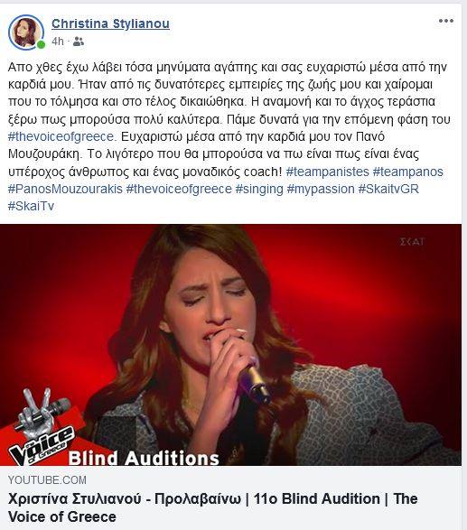Open the #SkaitvGR hashtag
This screenshot has height=530, width=467.
pyautogui.click(x=388, y=189)
